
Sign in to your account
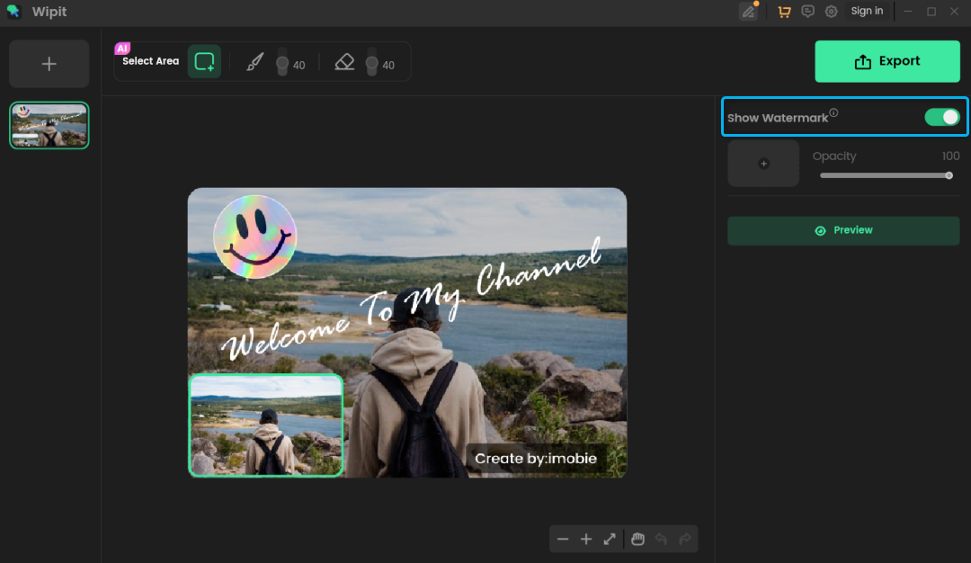pos(867,11)
